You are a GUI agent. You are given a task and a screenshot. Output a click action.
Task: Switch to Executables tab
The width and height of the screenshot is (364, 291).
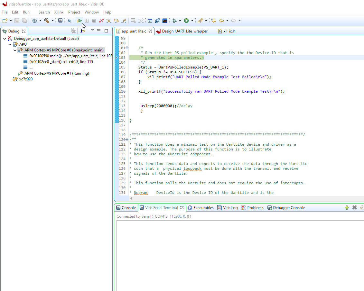[201, 208]
